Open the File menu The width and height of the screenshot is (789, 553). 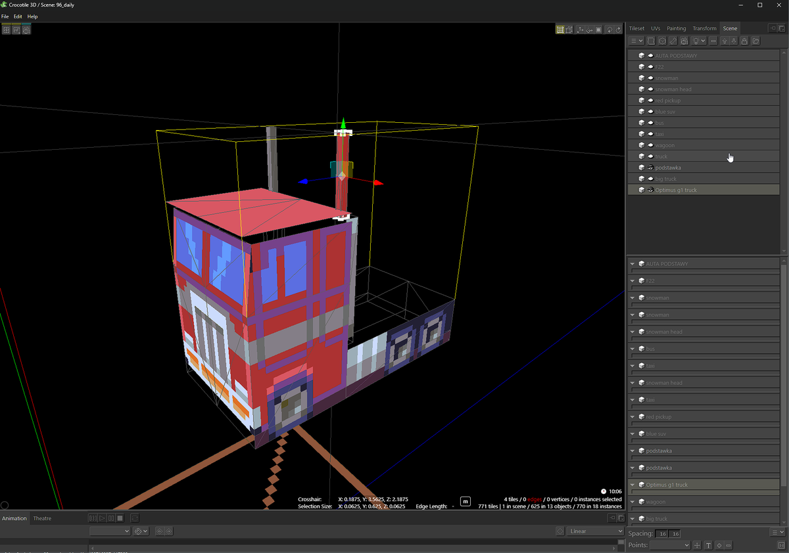pos(5,16)
